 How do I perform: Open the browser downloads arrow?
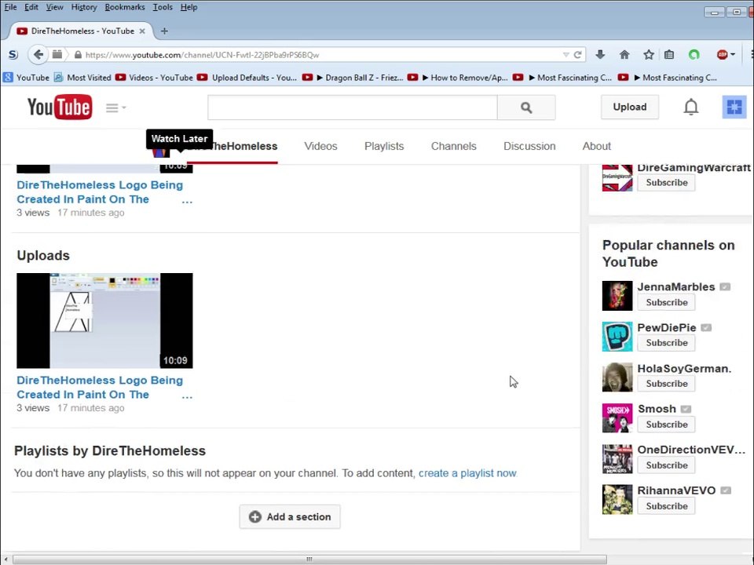pyautogui.click(x=599, y=54)
